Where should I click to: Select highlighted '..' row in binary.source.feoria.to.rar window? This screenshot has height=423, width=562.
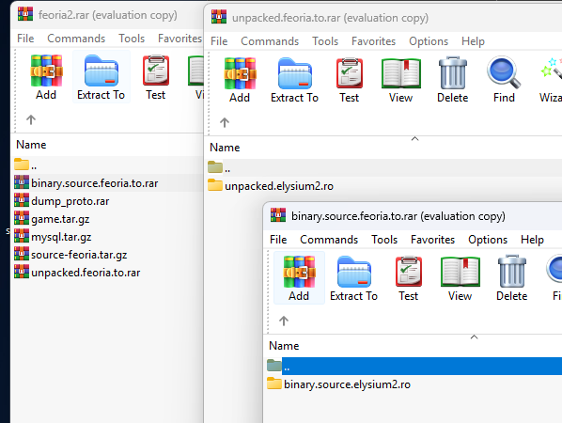tap(414, 366)
